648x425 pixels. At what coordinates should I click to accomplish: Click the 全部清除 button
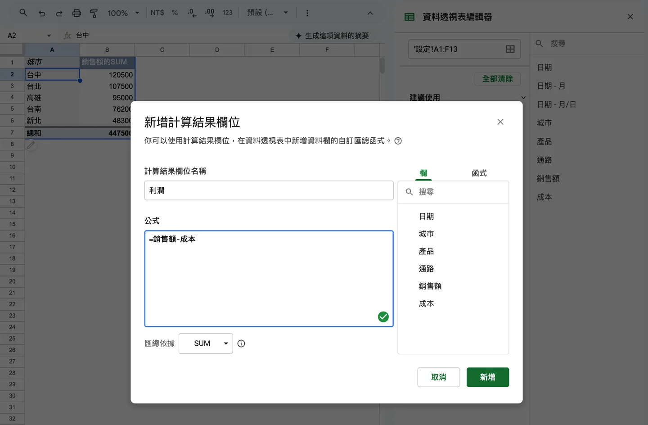click(x=498, y=79)
